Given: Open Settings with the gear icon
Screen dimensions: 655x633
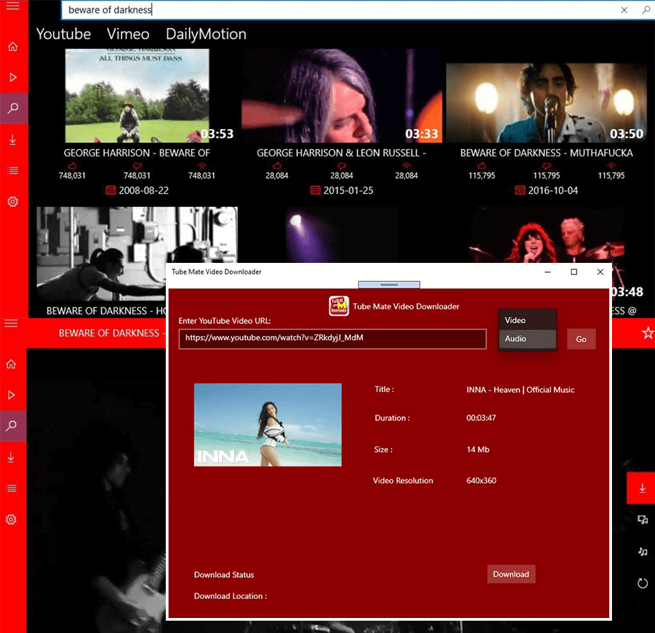Looking at the screenshot, I should click(12, 201).
